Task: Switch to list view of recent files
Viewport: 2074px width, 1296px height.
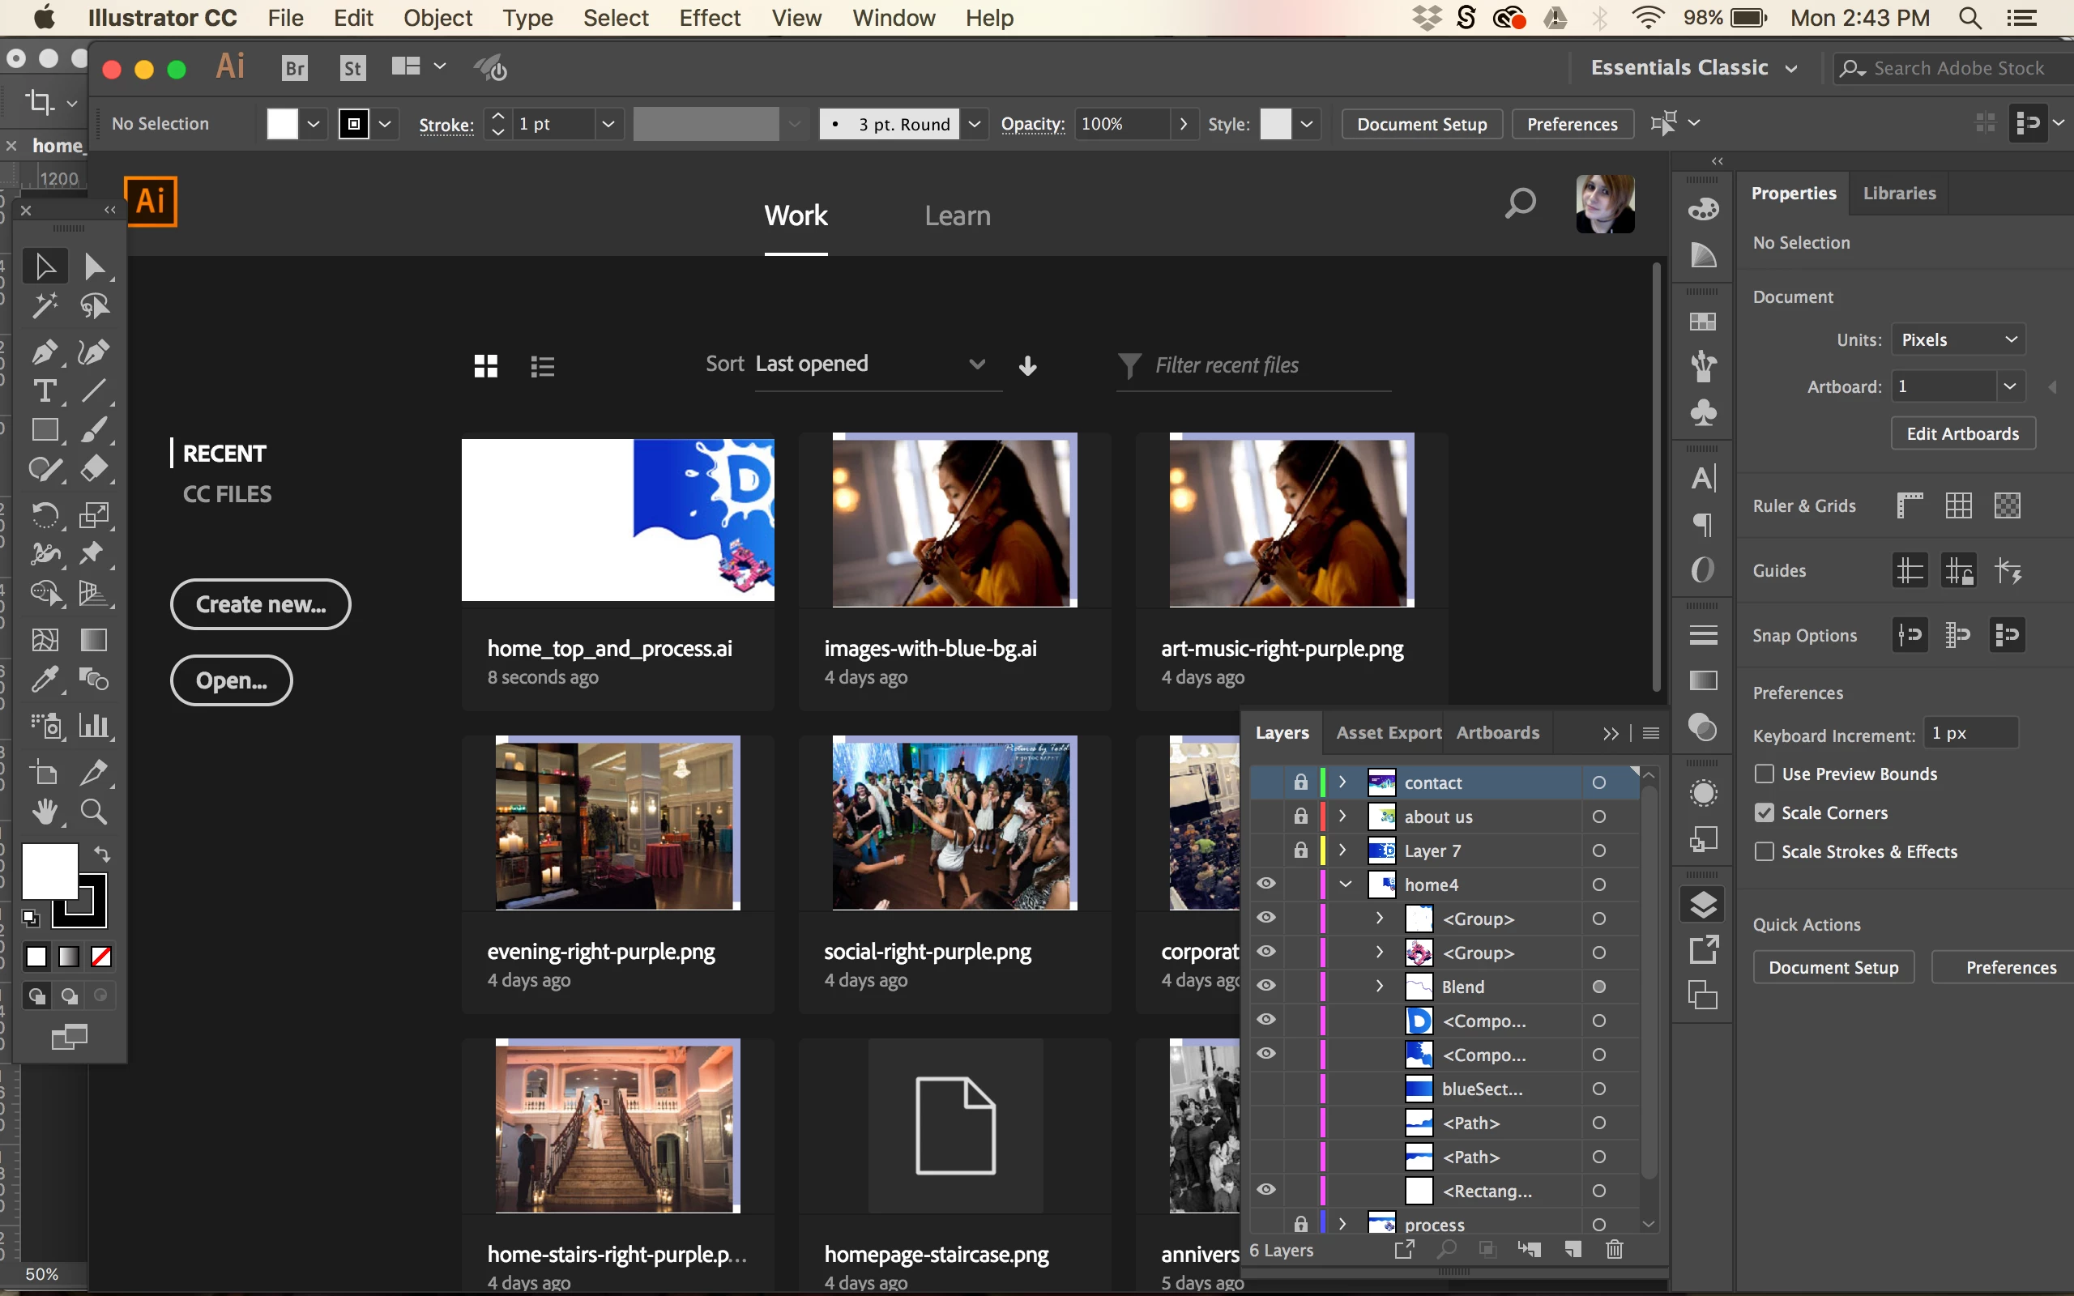Action: coord(543,366)
